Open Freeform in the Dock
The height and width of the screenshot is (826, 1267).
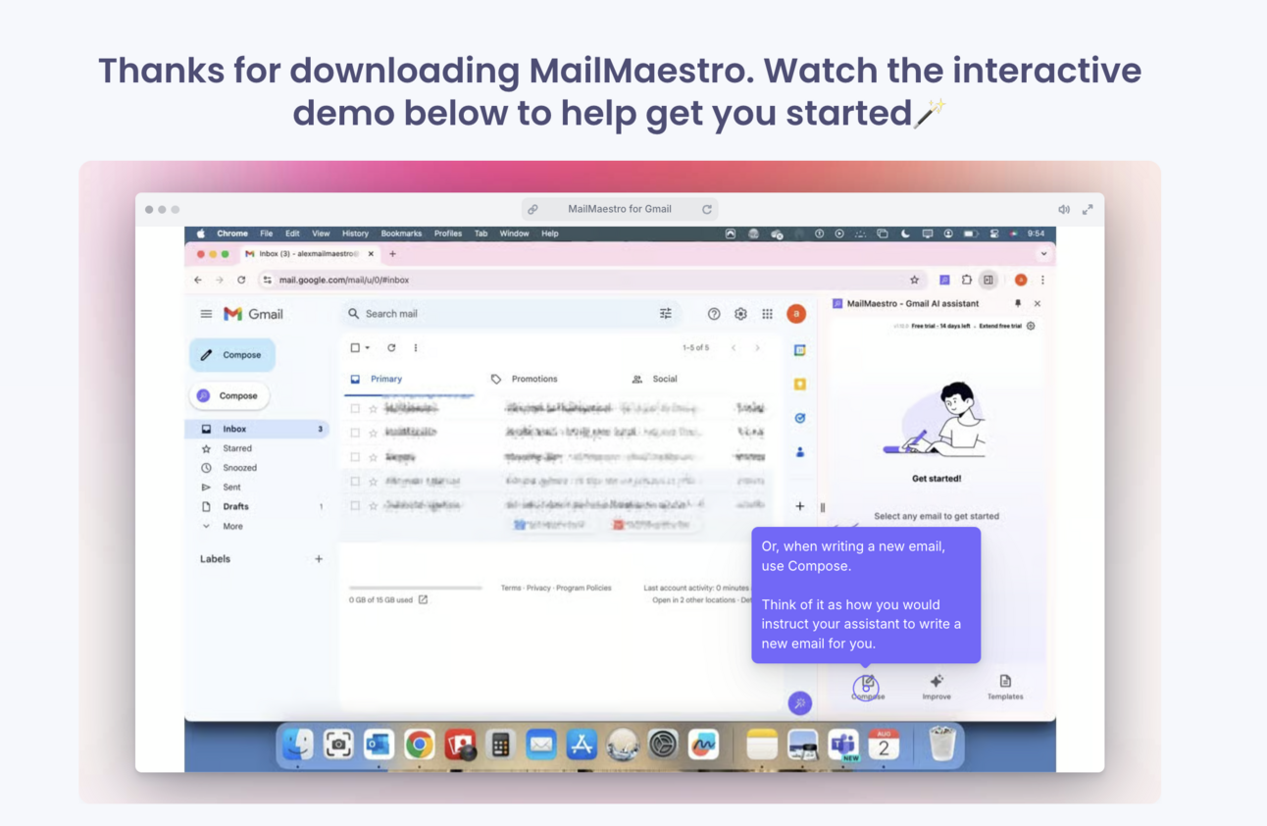[703, 745]
